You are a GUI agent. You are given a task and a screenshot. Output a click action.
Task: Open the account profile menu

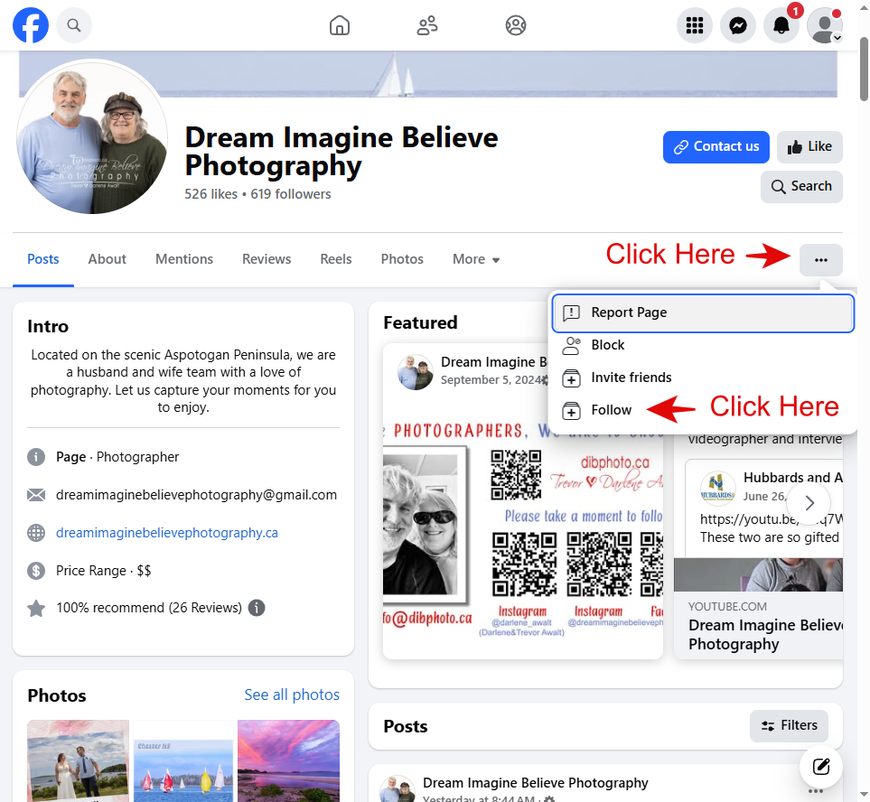coord(824,25)
